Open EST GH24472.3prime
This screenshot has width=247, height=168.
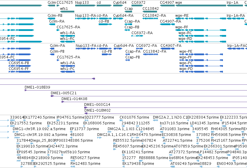pyautogui.click(x=63, y=147)
